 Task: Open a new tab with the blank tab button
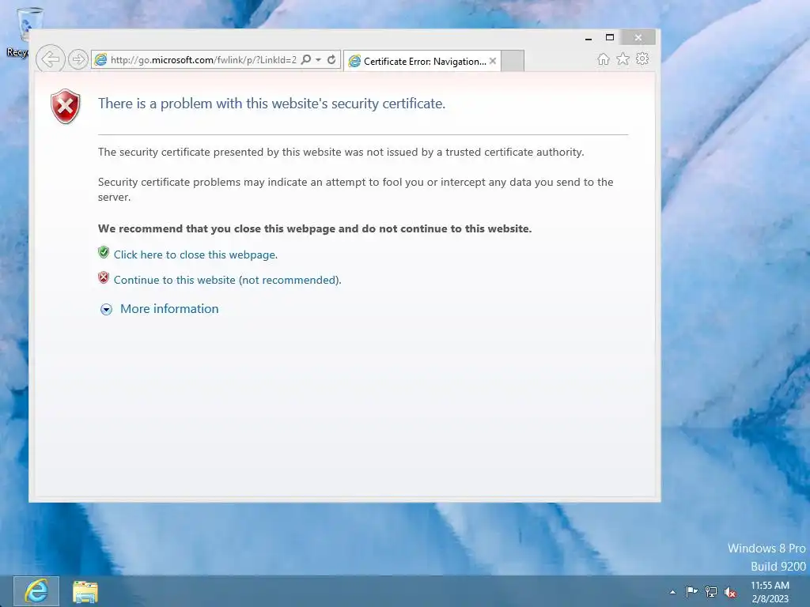(x=513, y=61)
